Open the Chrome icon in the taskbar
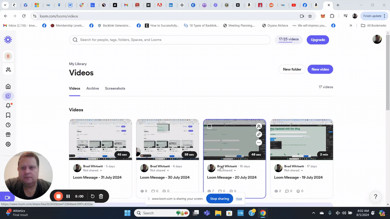Screen dimensions: 390x219 (x=263, y=213)
